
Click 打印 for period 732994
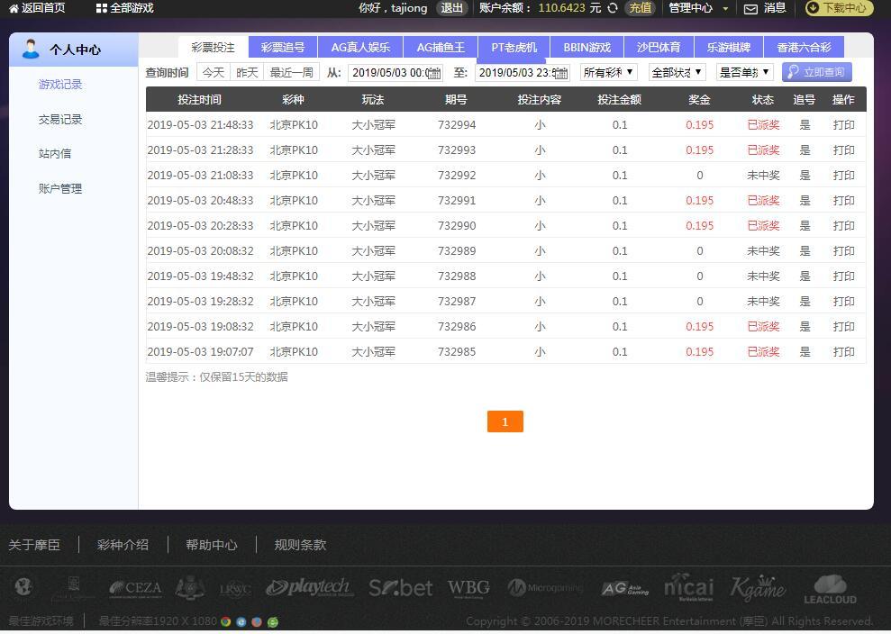(x=843, y=125)
